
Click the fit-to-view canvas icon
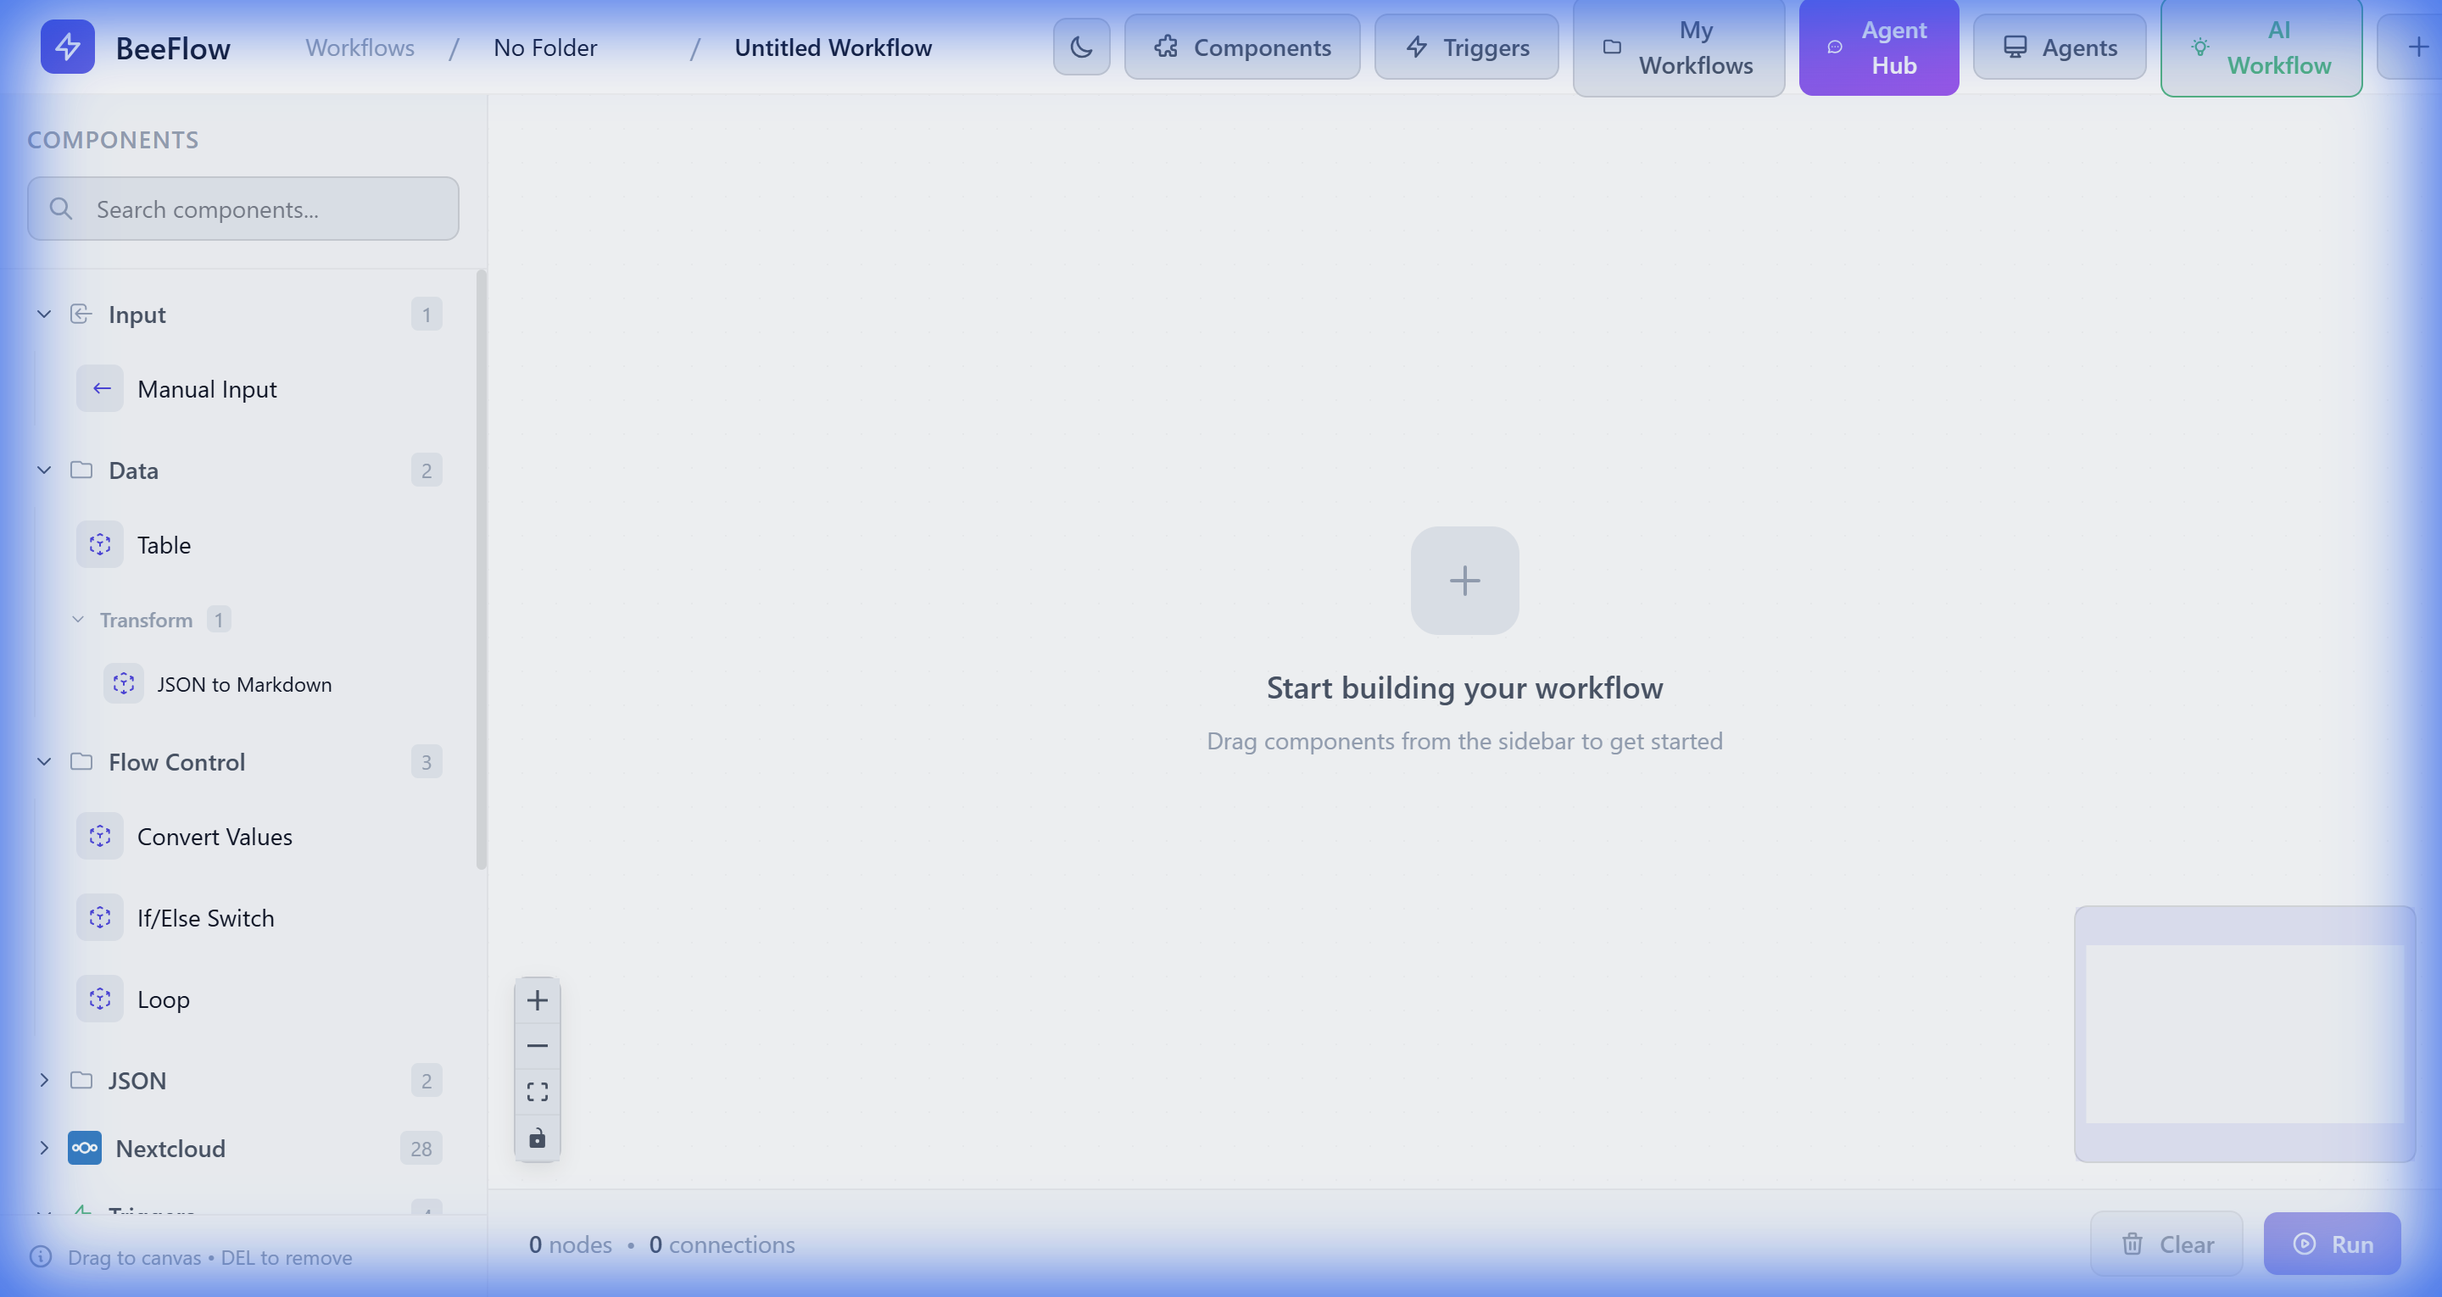[537, 1090]
